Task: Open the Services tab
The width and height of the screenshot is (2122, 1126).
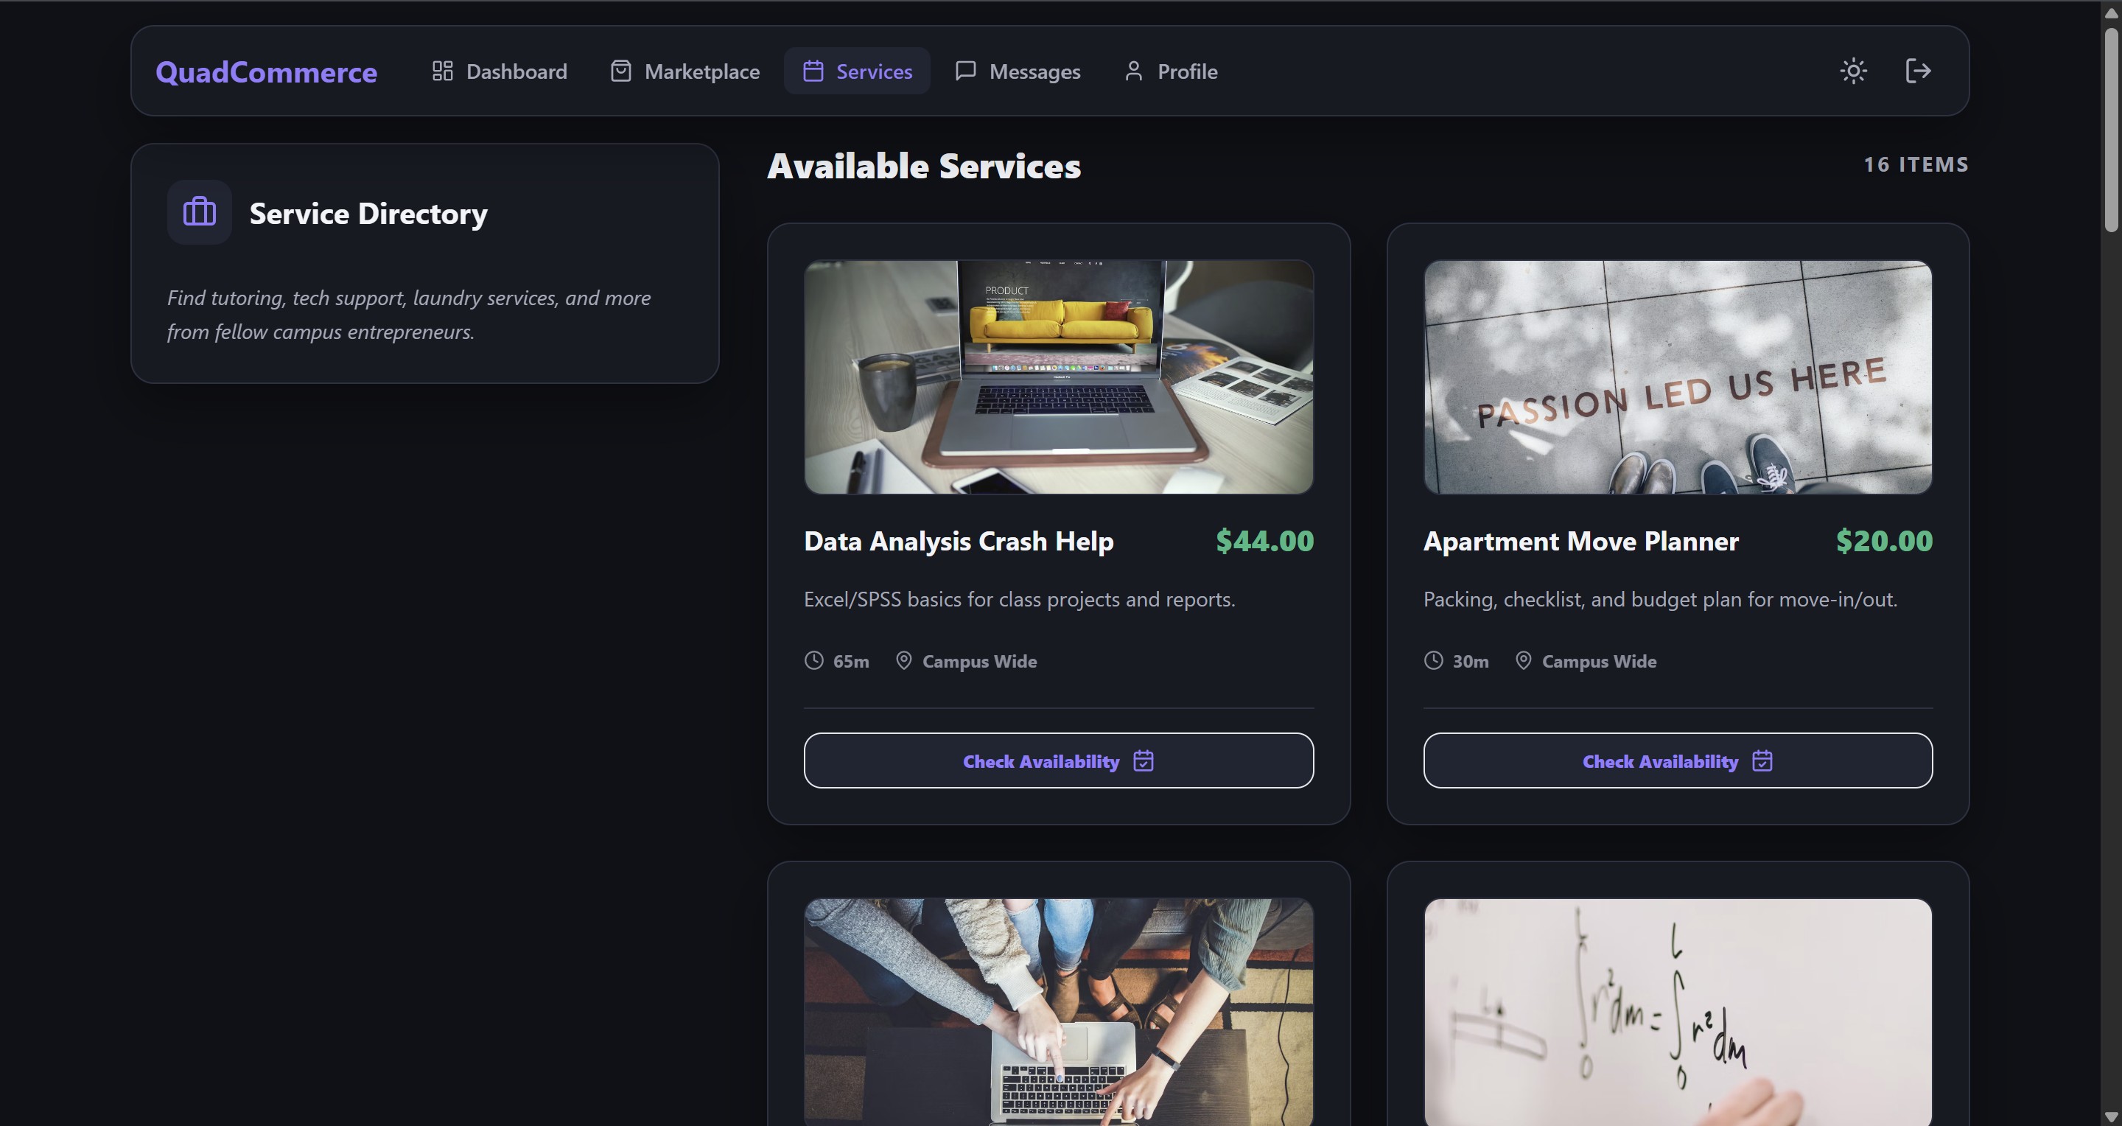Action: [x=857, y=71]
